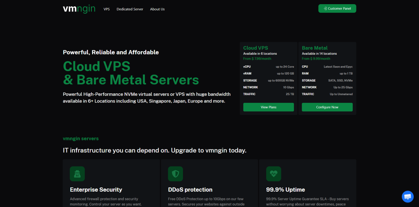
Task: Click the Enterprise Security heading
Action: [96, 190]
